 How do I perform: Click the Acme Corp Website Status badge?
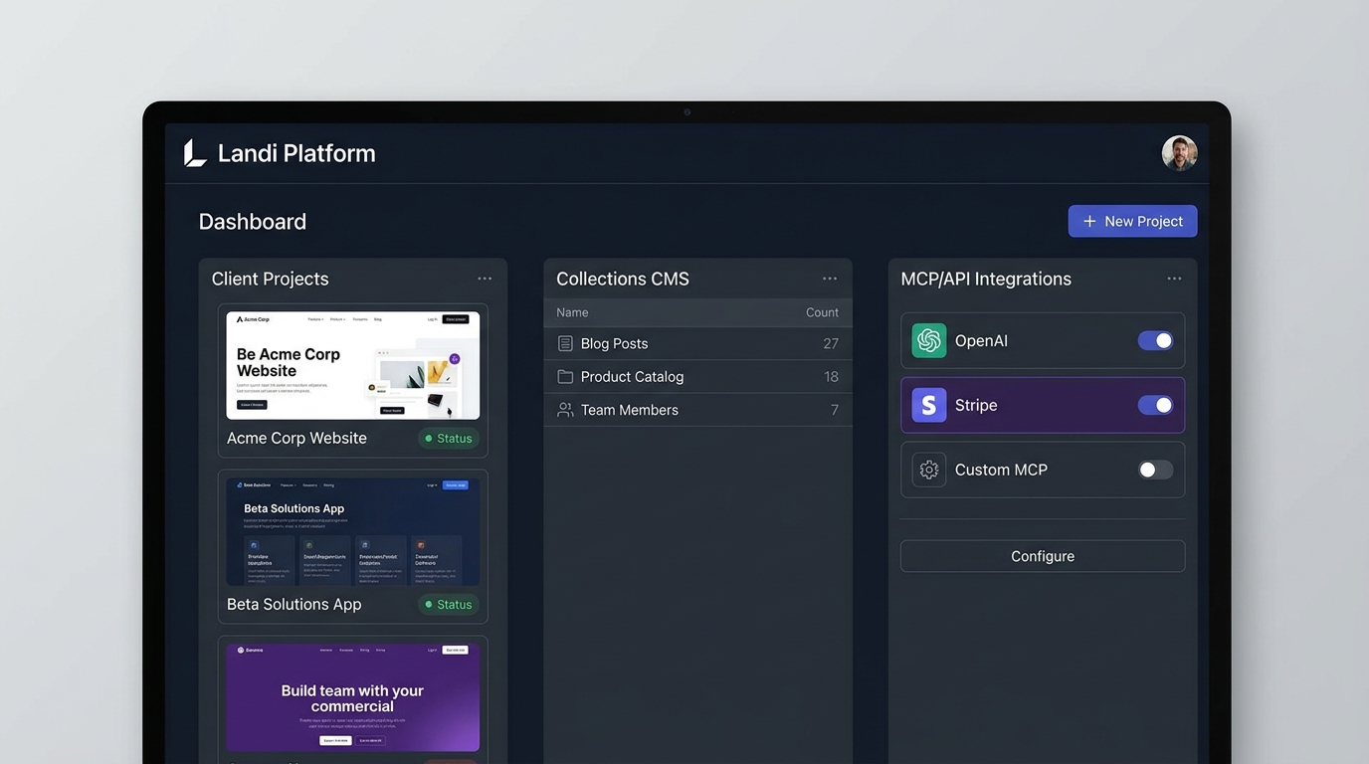tap(449, 438)
